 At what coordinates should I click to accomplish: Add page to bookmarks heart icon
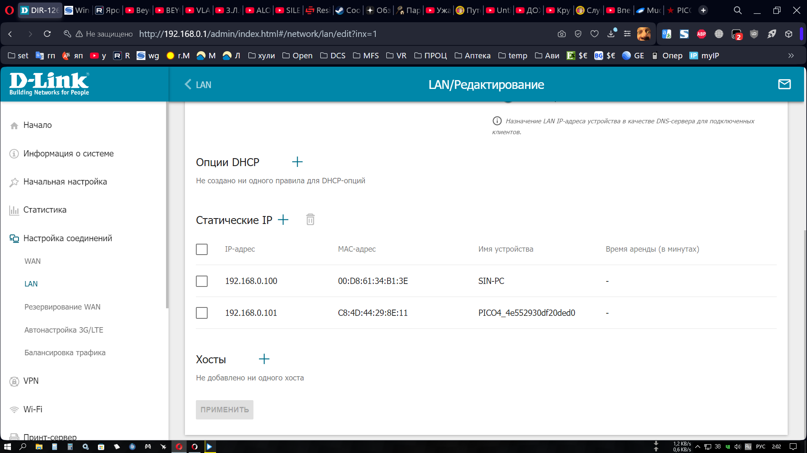pyautogui.click(x=594, y=34)
